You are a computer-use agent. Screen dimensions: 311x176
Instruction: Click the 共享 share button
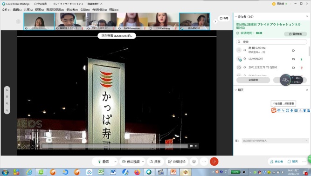pyautogui.click(x=155, y=162)
